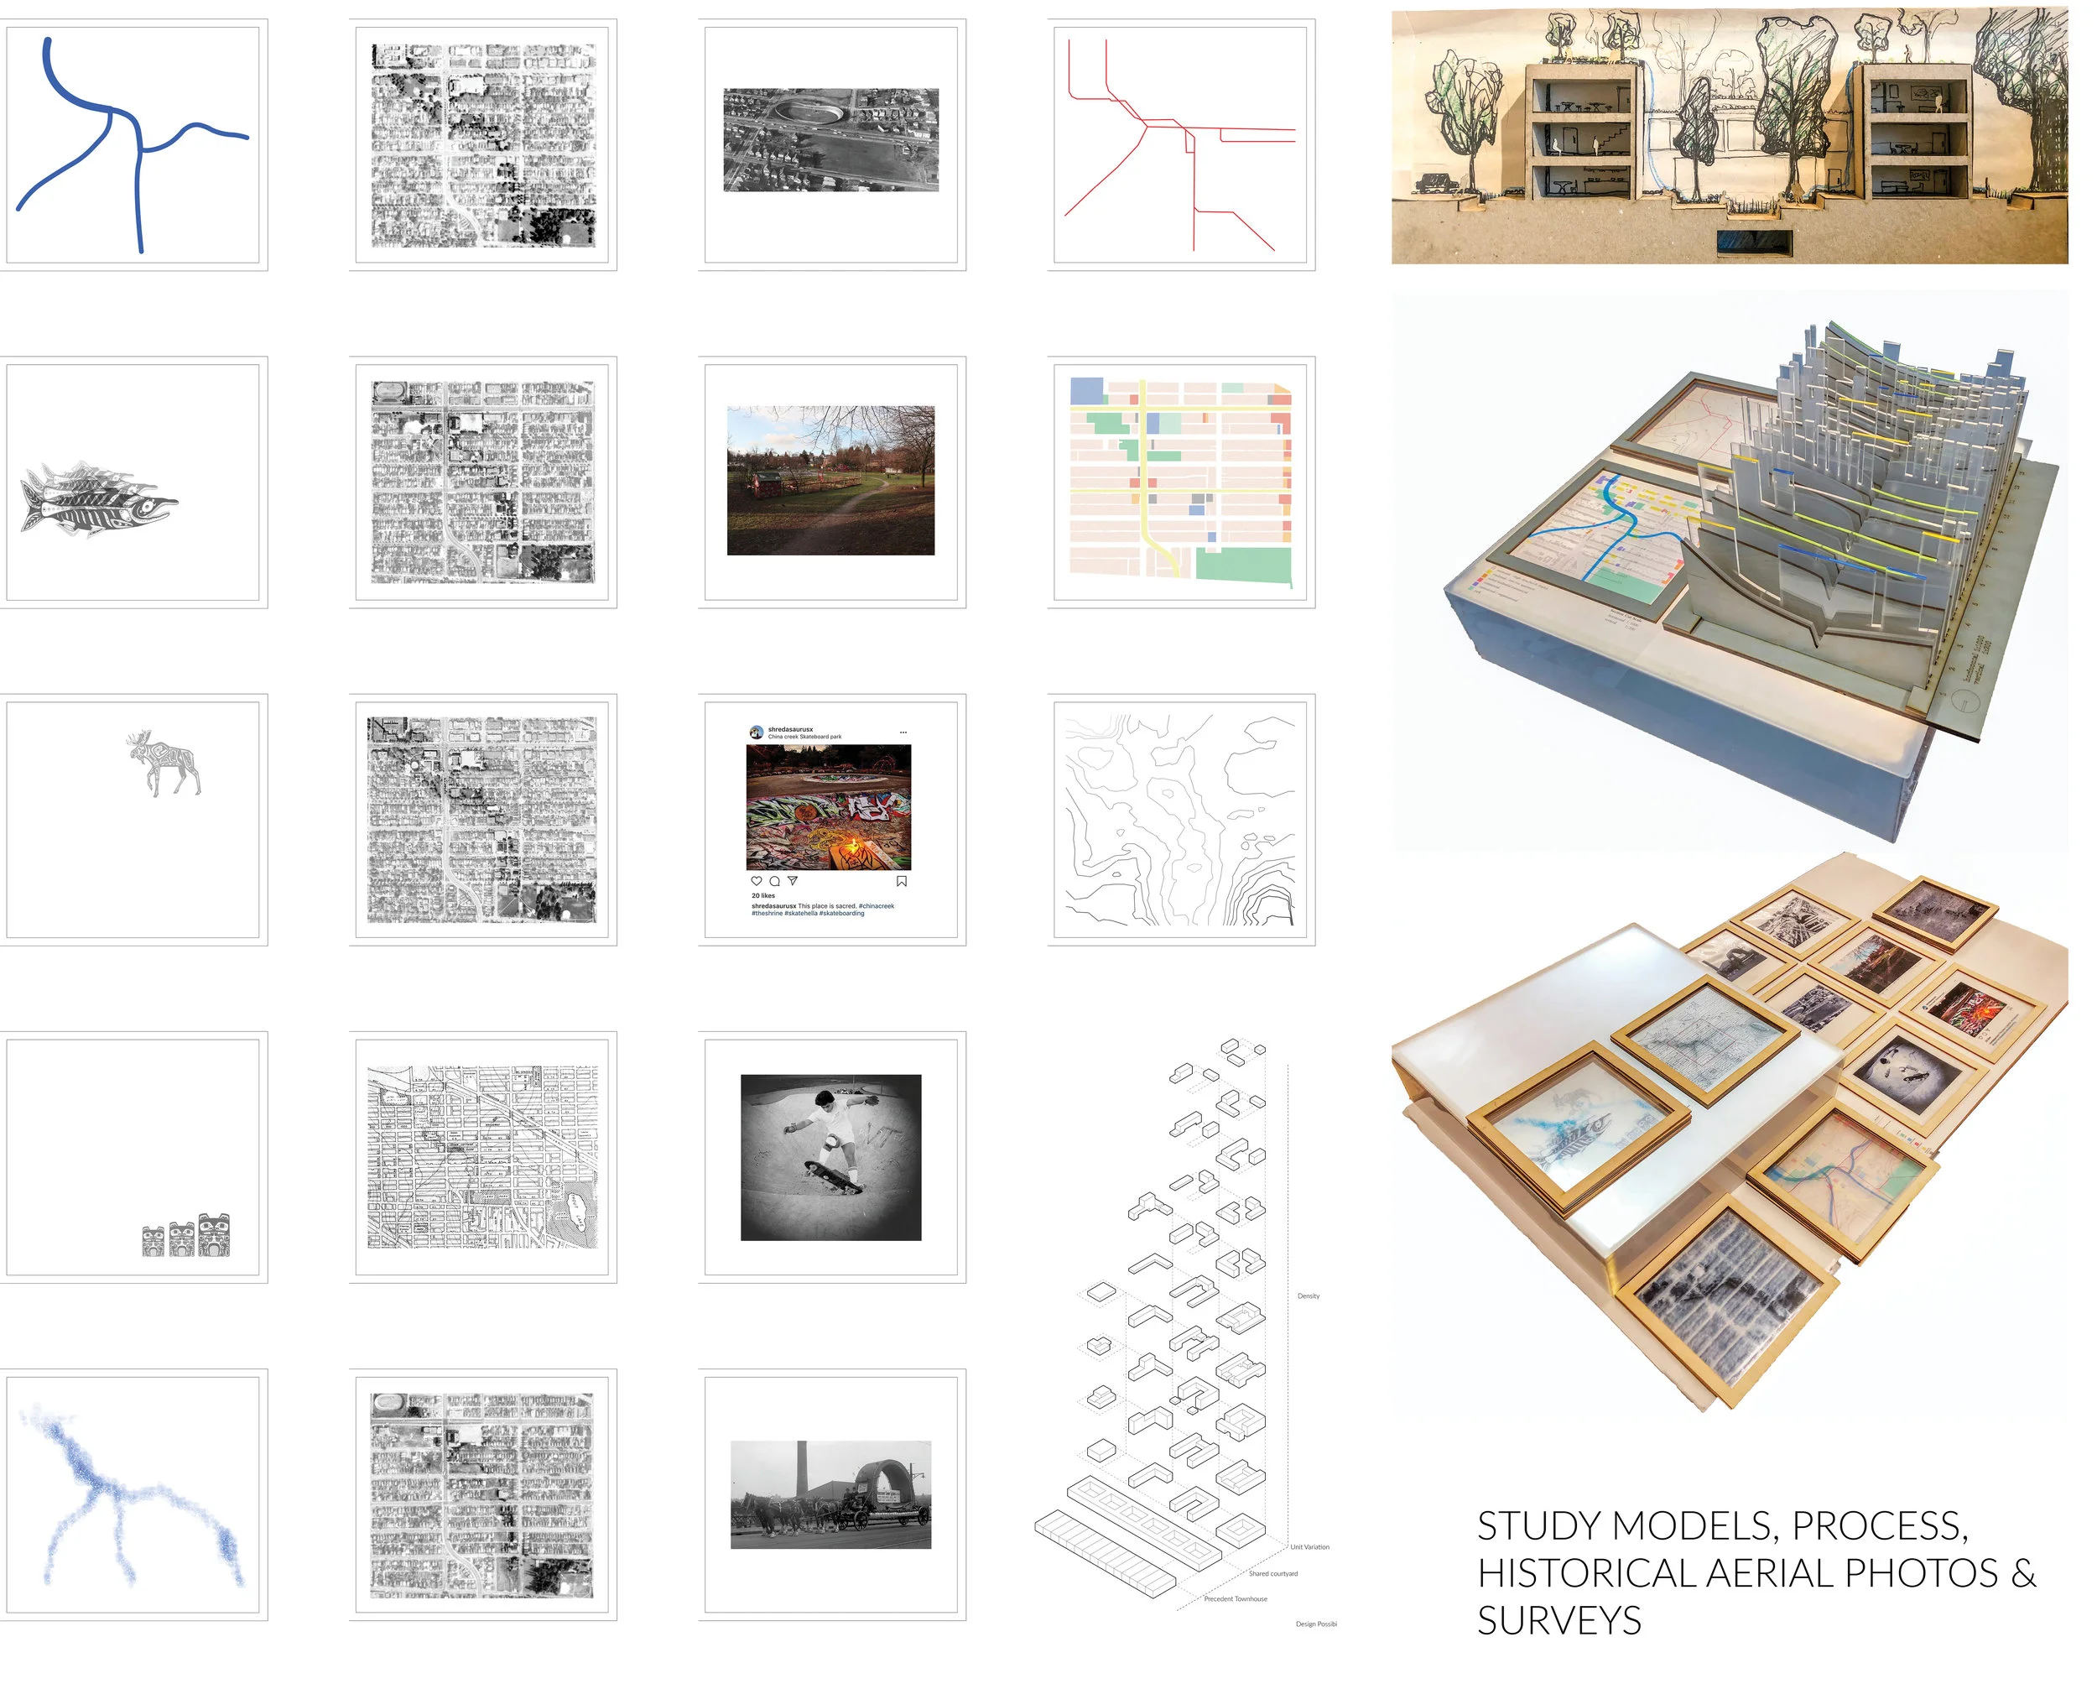The image size is (2097, 1689).
Task: Select the contour lines topographic map
Action: pos(1181,821)
